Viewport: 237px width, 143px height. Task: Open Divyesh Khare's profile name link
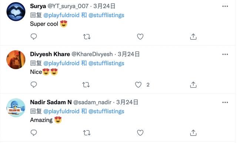(x=50, y=54)
